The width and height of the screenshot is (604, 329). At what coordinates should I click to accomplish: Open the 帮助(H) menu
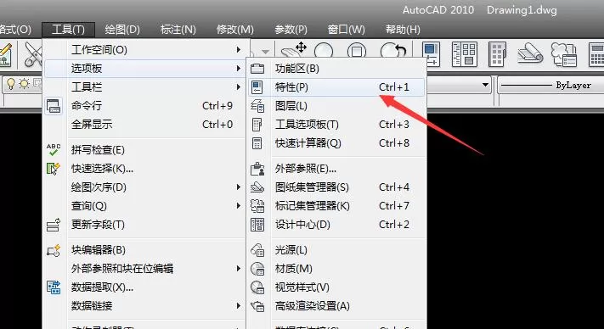403,30
